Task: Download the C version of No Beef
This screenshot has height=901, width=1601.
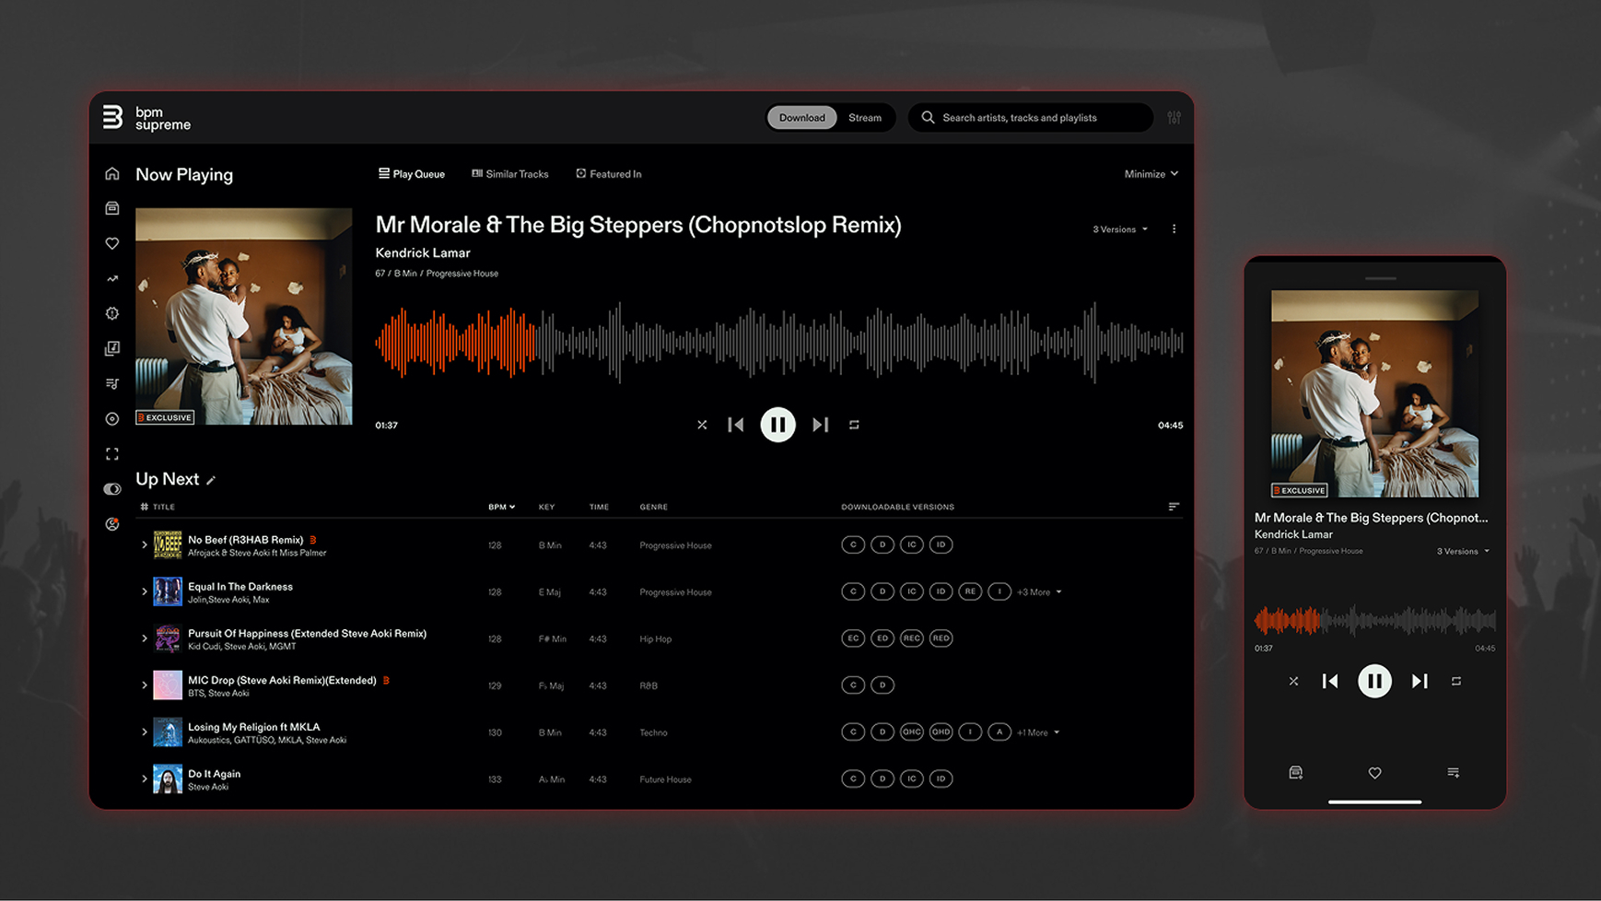Action: click(853, 544)
